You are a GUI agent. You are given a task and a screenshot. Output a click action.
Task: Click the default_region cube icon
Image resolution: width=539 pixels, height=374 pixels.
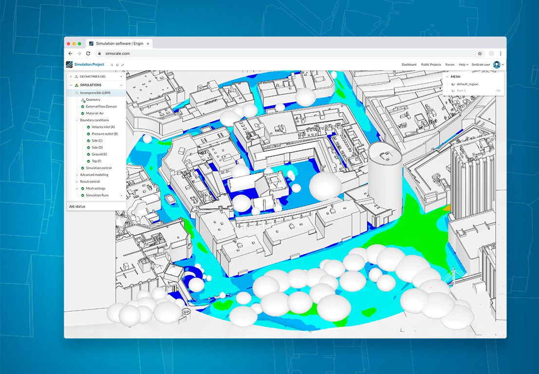[453, 84]
